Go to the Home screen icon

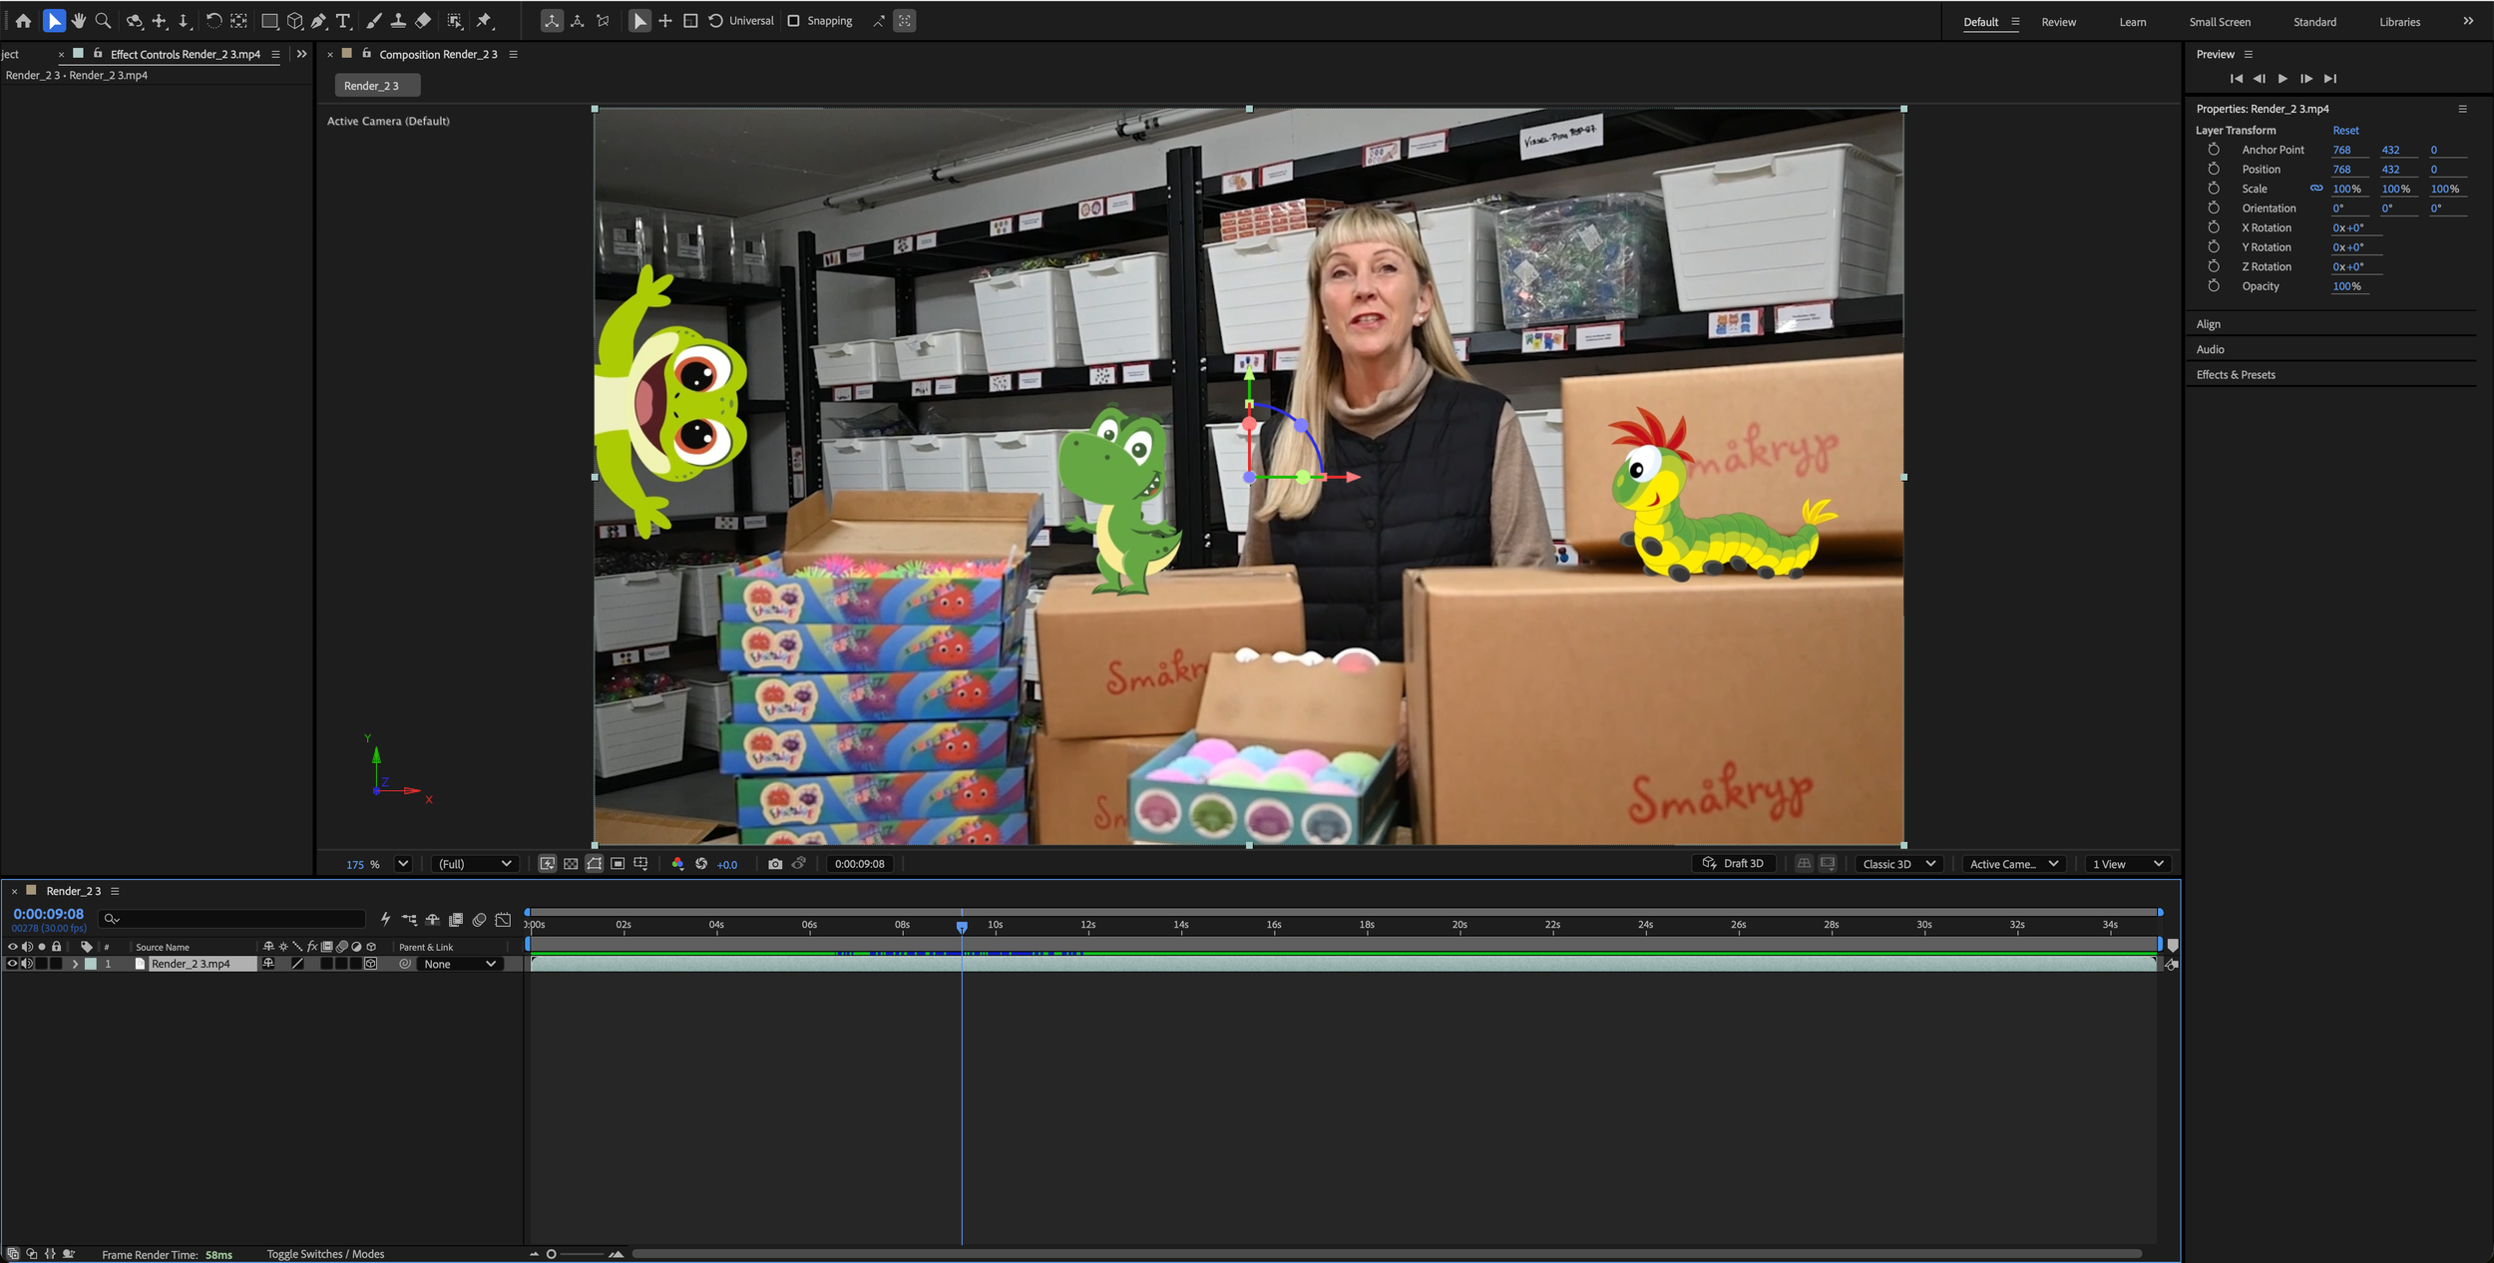(23, 21)
